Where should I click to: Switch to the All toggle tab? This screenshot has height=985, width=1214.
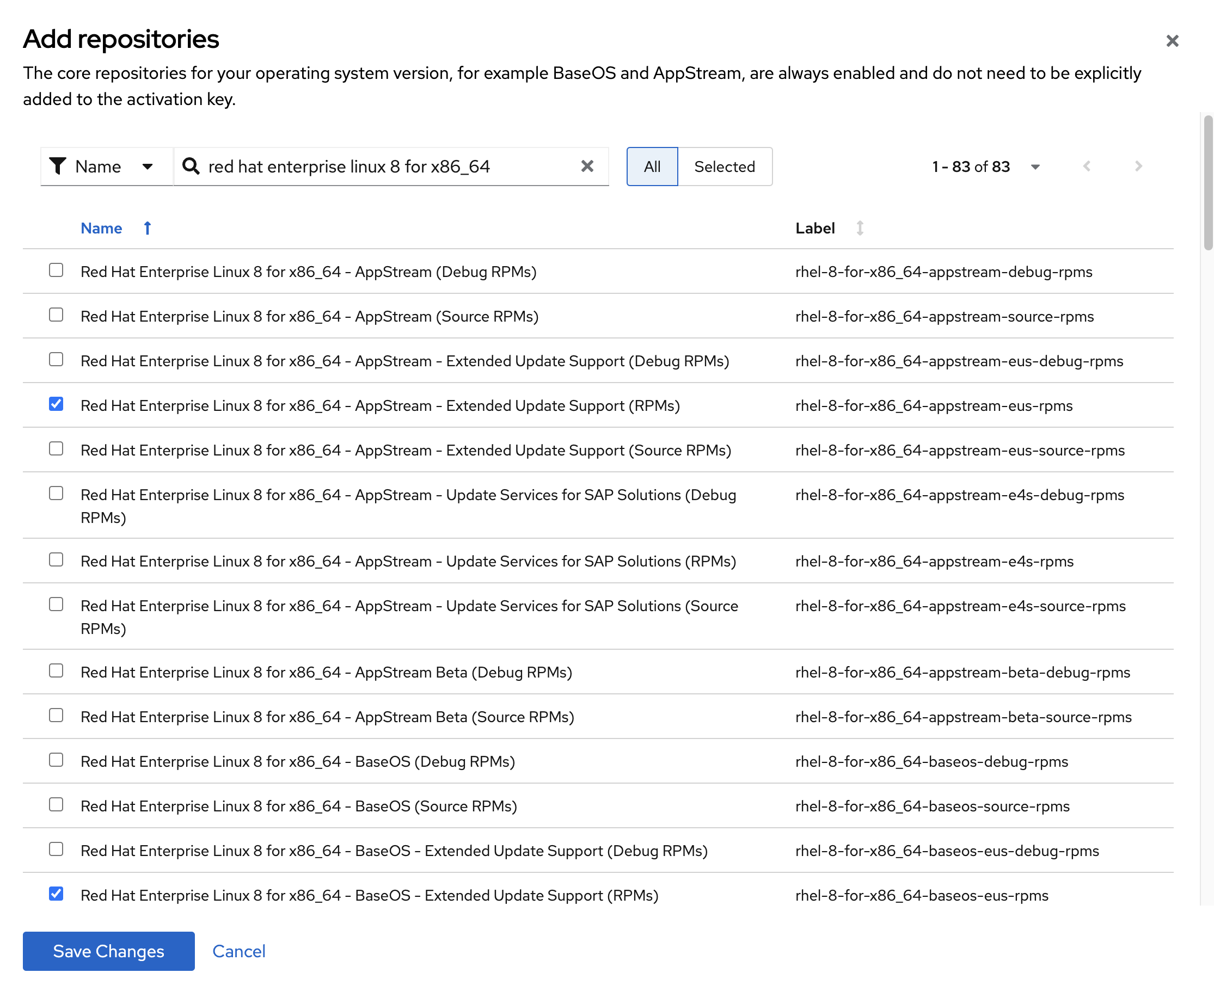(x=652, y=166)
